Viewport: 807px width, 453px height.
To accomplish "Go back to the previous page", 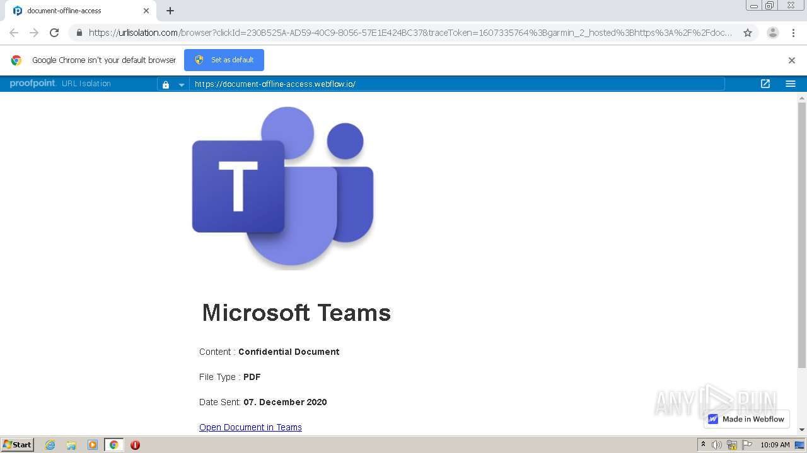I will [x=14, y=33].
